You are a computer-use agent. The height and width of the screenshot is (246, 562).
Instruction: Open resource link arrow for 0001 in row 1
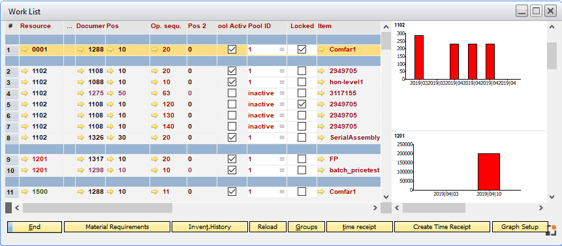[25, 50]
